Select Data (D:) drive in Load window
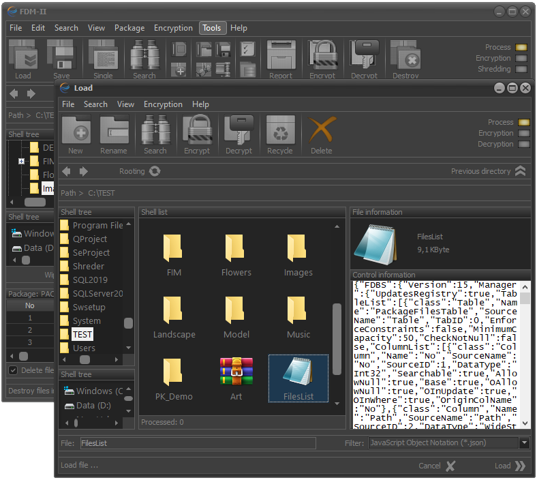The image size is (537, 480). pyautogui.click(x=88, y=406)
